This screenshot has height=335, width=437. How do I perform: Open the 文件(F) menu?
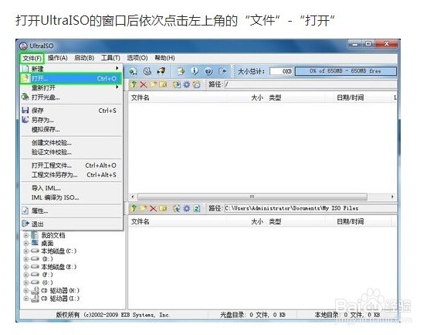pyautogui.click(x=32, y=58)
